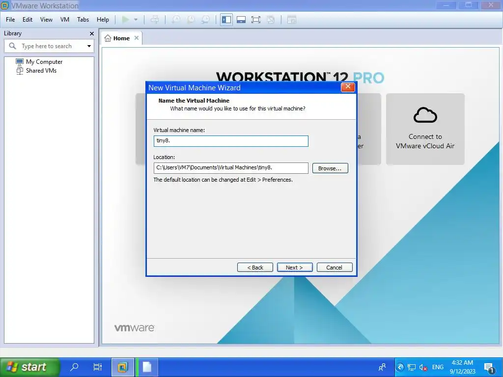Click the green Power On play button

click(x=125, y=20)
